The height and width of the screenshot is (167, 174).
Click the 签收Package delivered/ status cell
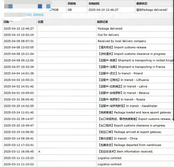(x=152, y=10)
